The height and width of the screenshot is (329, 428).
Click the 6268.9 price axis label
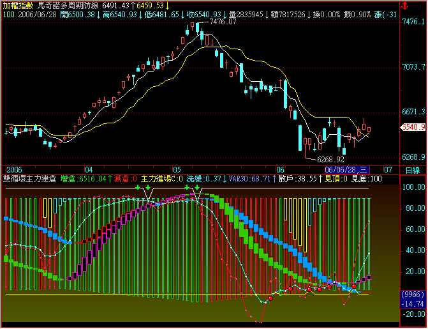[413, 157]
